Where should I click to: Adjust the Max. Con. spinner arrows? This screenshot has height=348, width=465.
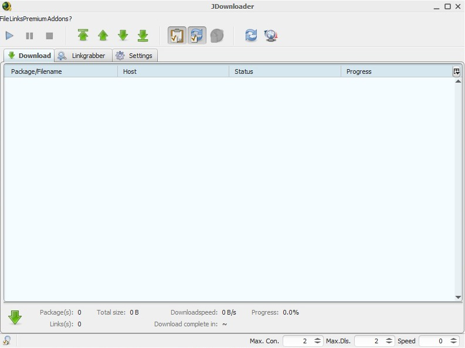coord(318,341)
